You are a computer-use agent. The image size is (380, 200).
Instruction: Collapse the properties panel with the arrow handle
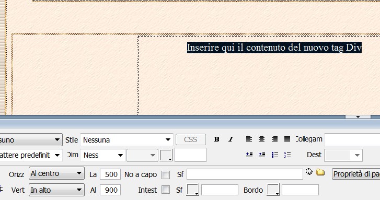[x=358, y=117]
